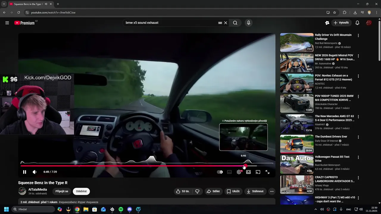This screenshot has width=381, height=214.
Task: Open a new browser tab
Action: 58,4
